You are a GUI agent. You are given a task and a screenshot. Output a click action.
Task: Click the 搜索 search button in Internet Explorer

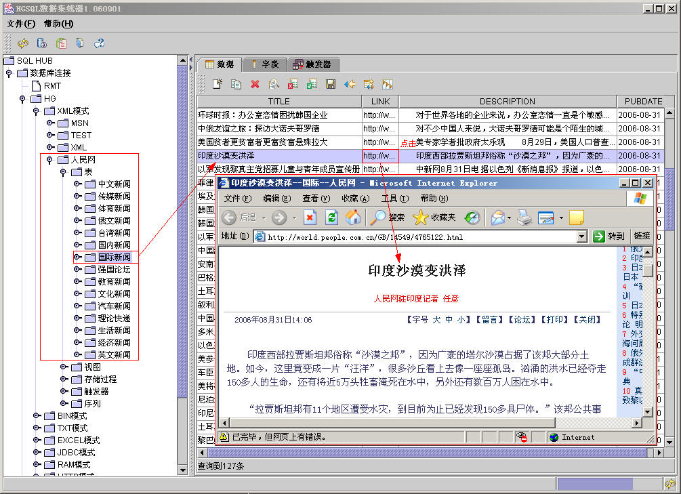coord(386,218)
